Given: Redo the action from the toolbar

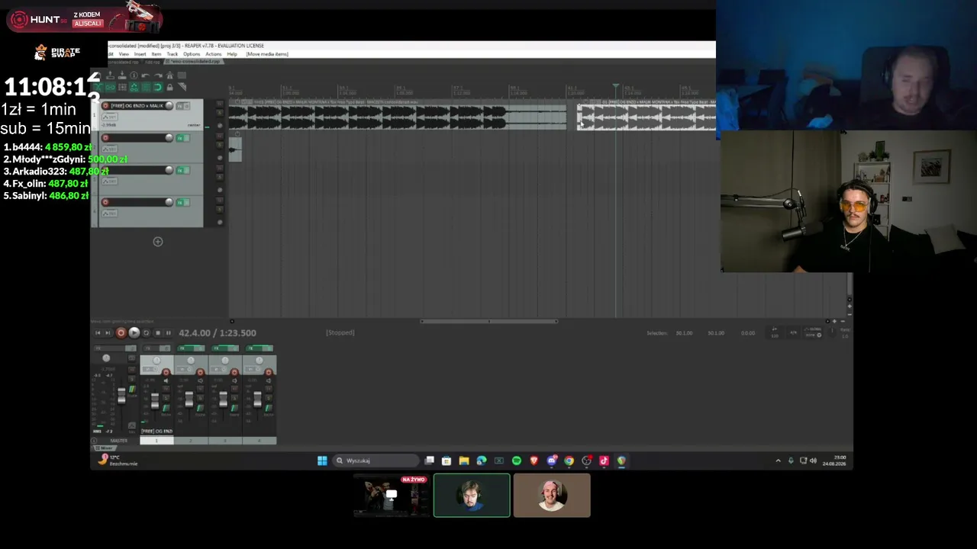Looking at the screenshot, I should (158, 75).
